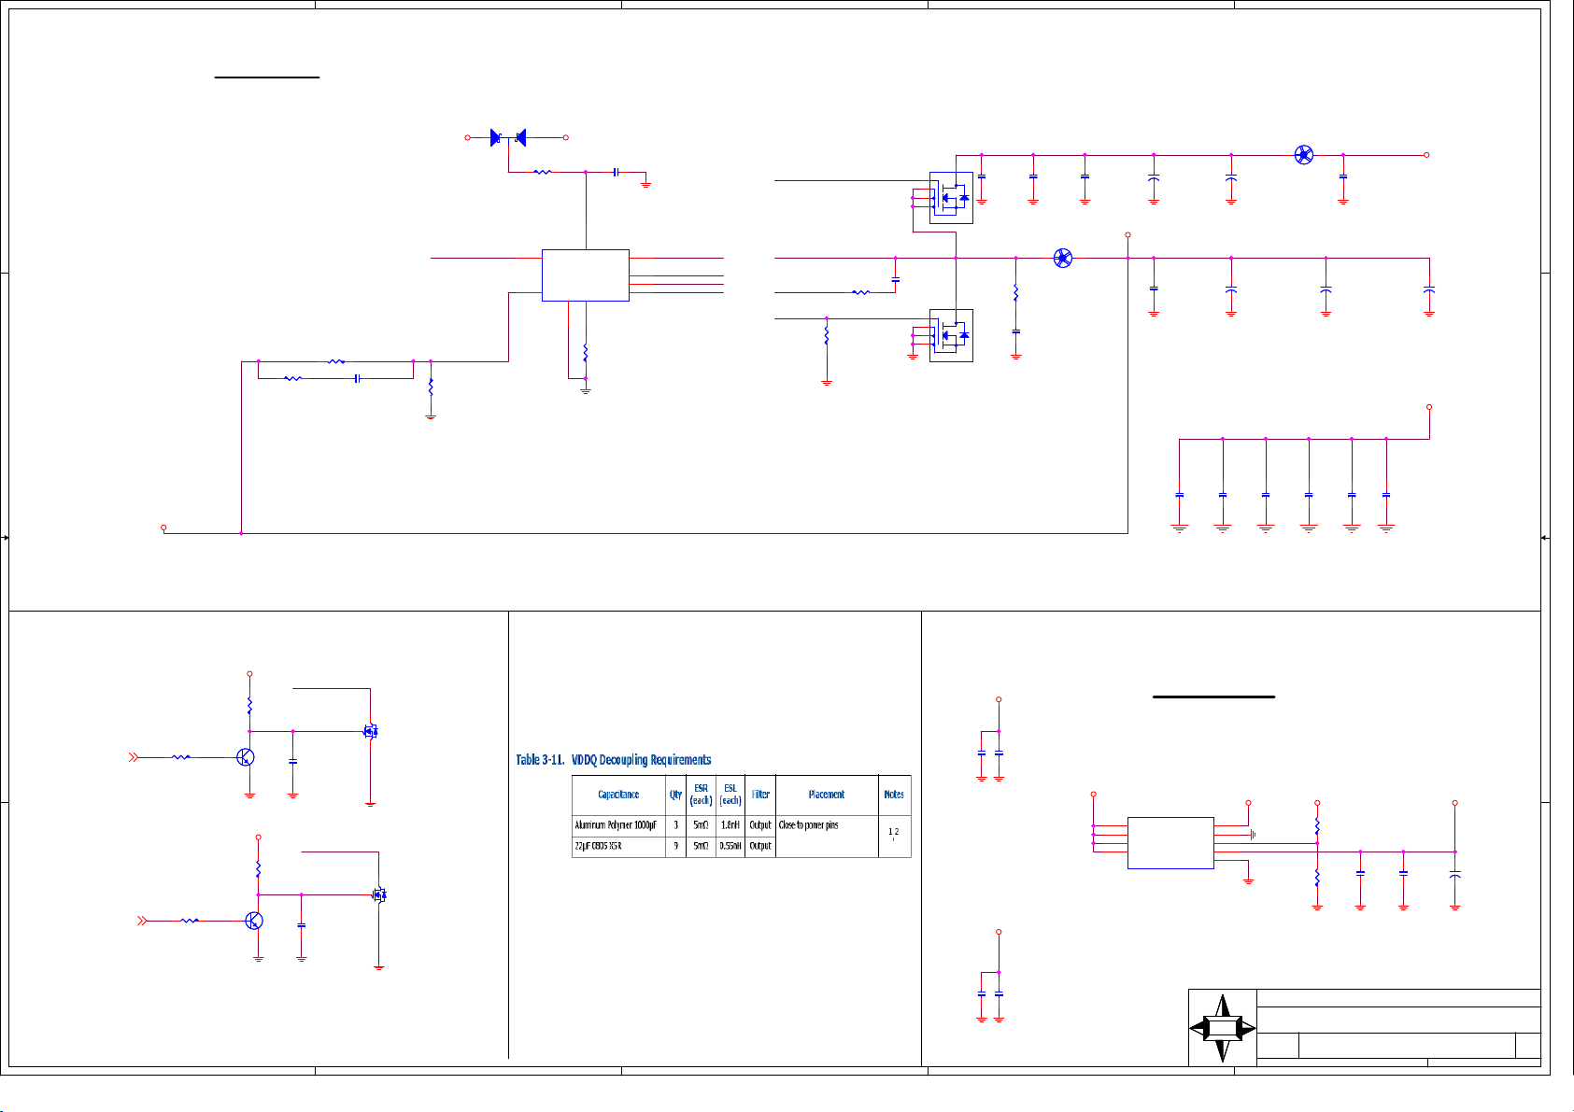Screen dimensions: 1574x1112
Task: Click the compass star logo in title block
Action: point(1223,1028)
